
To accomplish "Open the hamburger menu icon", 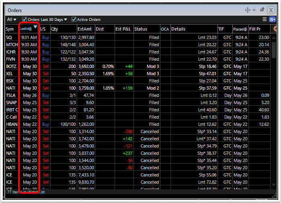I will [x=265, y=19].
